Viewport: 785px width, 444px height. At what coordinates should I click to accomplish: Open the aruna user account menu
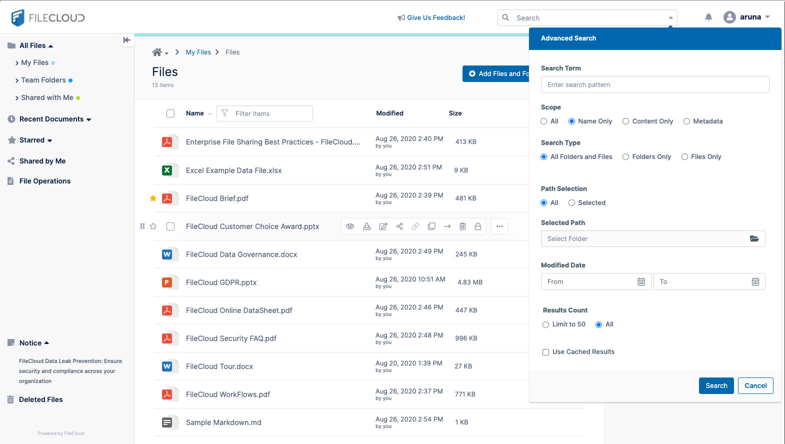[x=746, y=17]
